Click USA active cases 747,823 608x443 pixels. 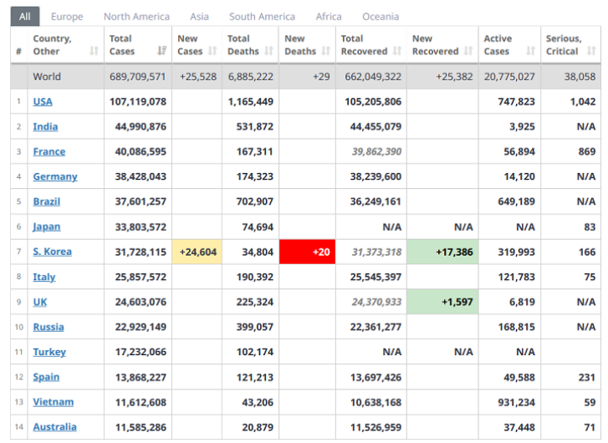[517, 101]
